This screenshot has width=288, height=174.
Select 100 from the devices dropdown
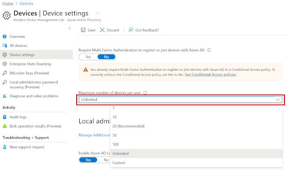197,144
